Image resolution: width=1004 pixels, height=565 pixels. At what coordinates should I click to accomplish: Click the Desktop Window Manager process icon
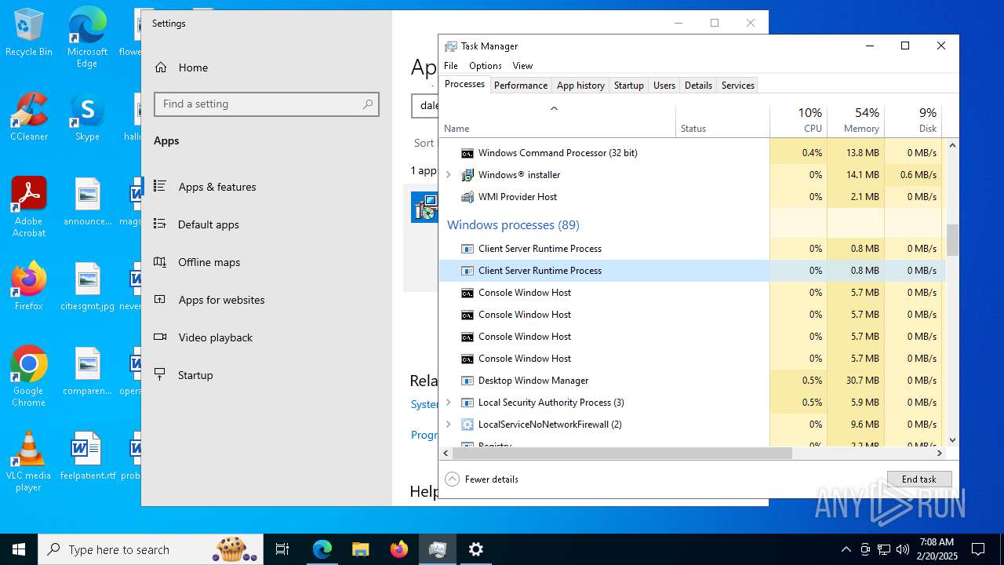click(x=467, y=381)
